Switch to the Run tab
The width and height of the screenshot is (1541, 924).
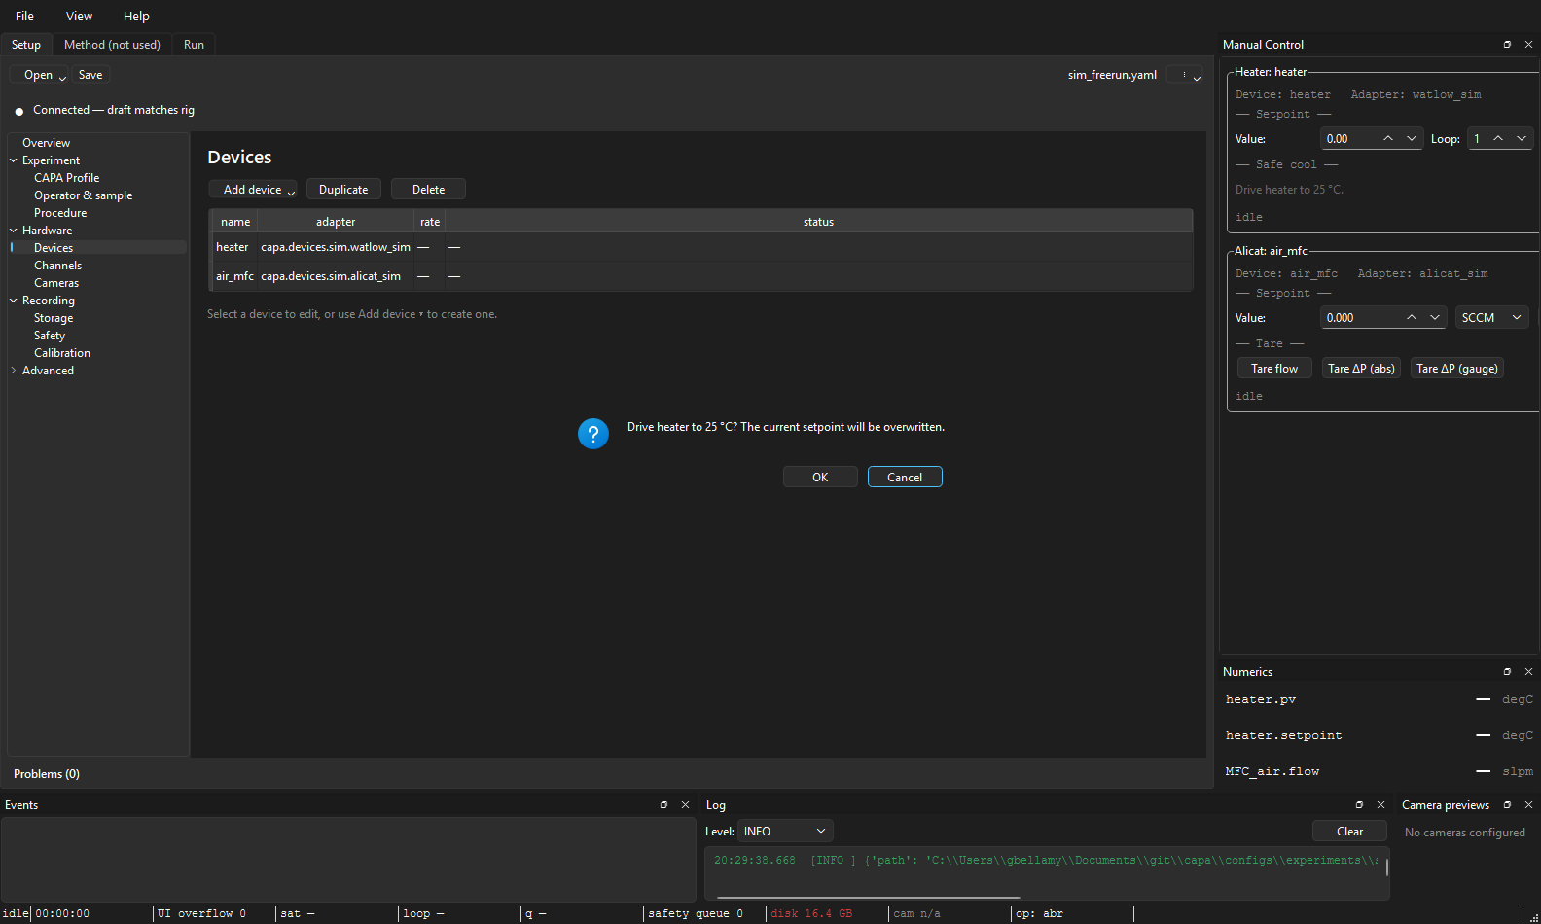click(194, 45)
